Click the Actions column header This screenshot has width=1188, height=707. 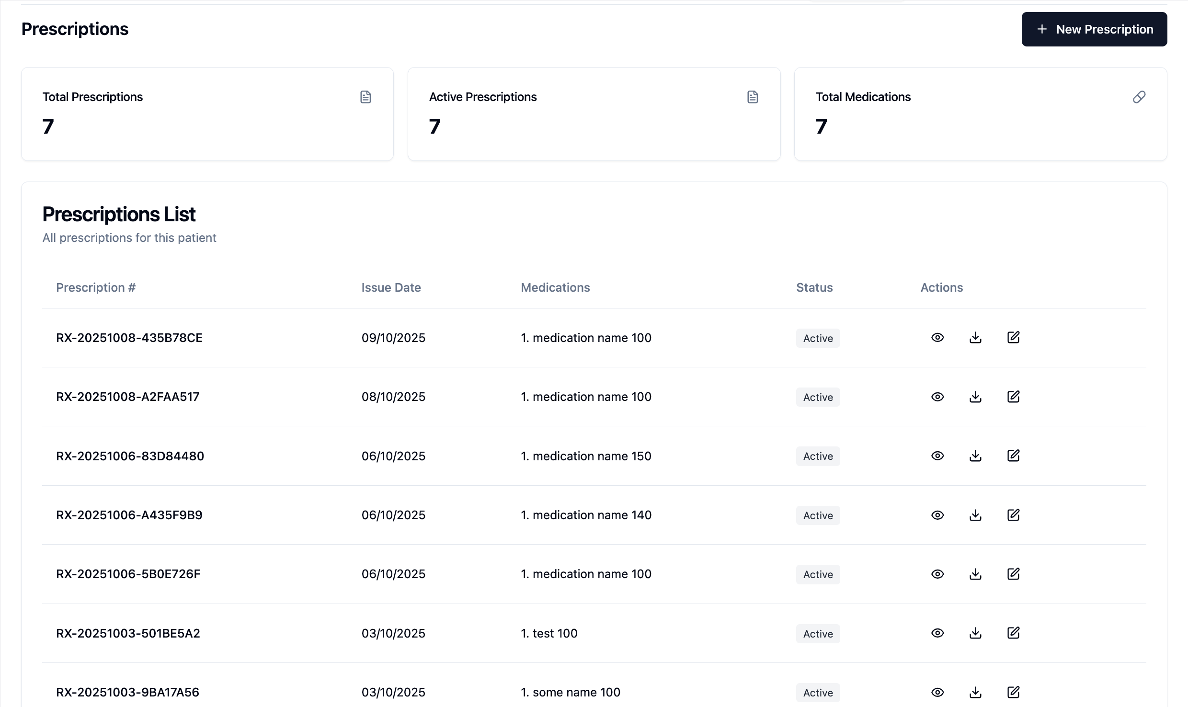pyautogui.click(x=941, y=287)
